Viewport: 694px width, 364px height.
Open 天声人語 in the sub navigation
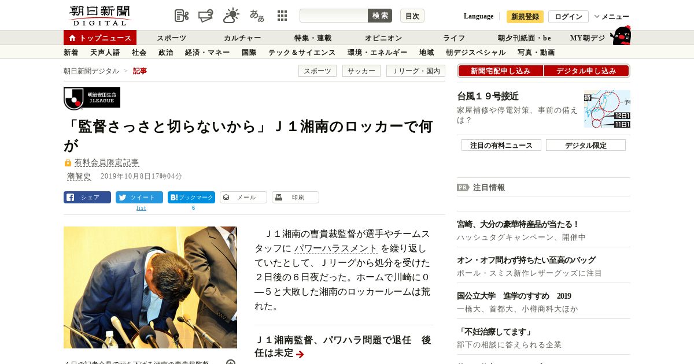(x=105, y=52)
